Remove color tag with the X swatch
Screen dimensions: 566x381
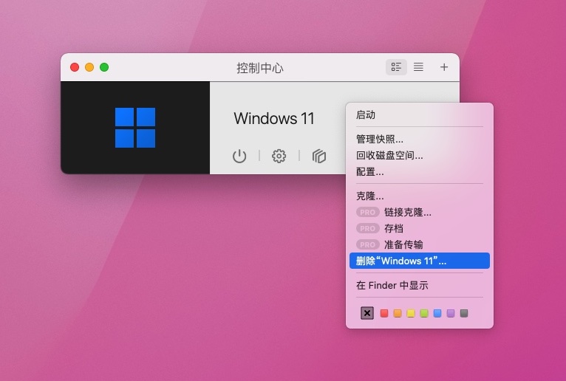click(367, 313)
